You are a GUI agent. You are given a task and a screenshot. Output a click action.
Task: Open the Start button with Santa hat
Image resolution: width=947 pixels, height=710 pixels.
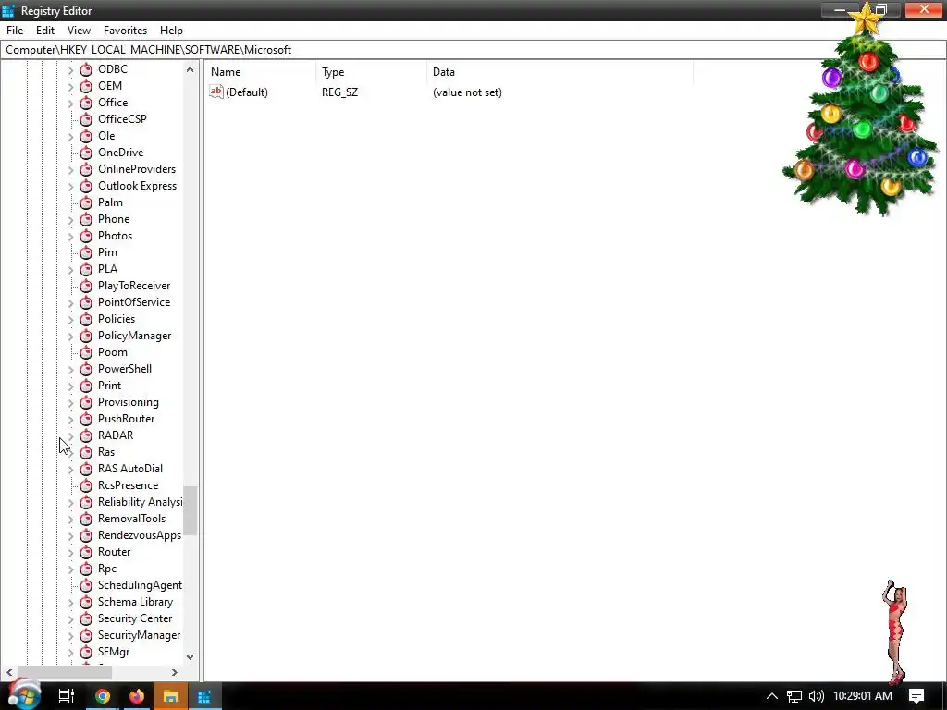pyautogui.click(x=24, y=694)
